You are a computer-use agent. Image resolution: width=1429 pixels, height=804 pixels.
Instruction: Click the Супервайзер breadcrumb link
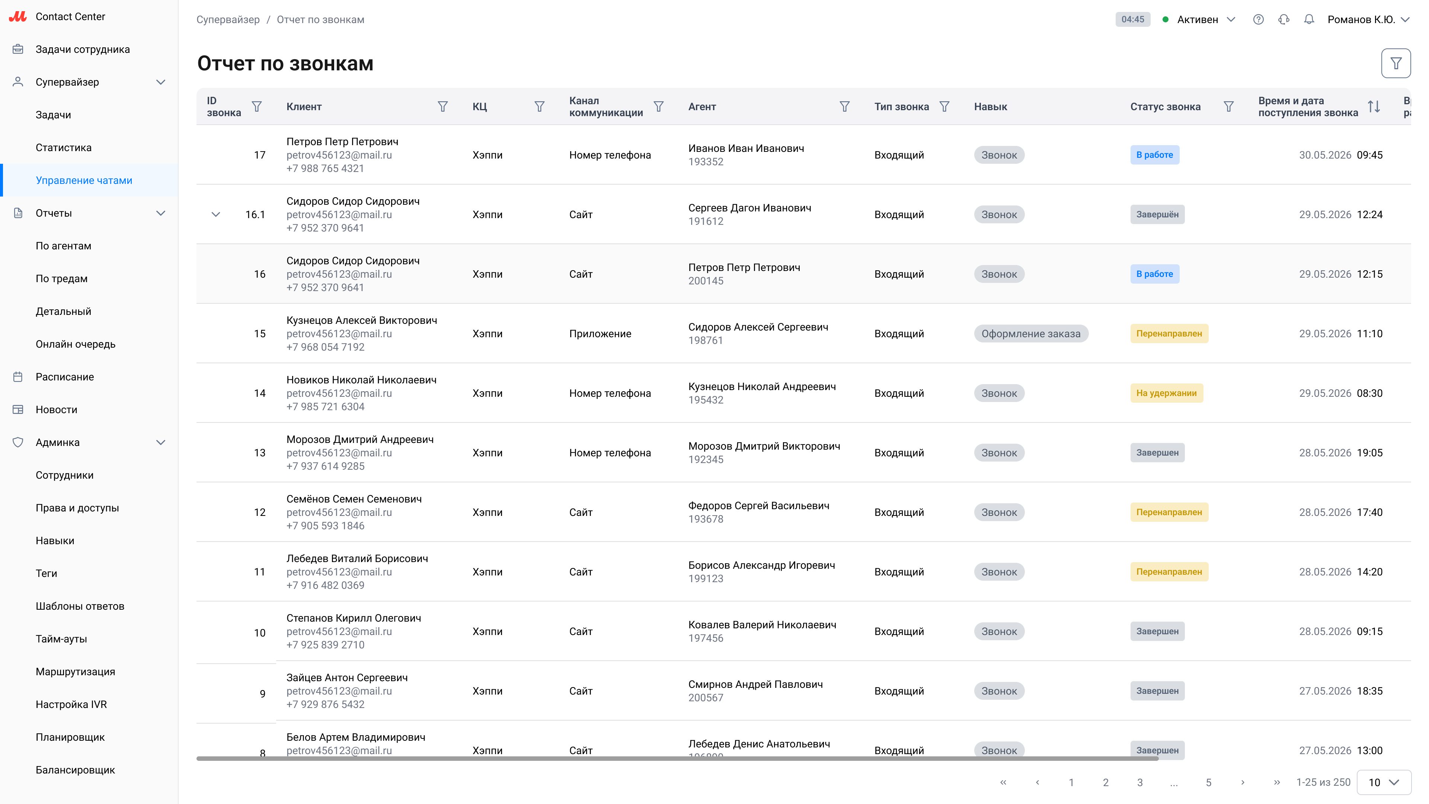228,19
